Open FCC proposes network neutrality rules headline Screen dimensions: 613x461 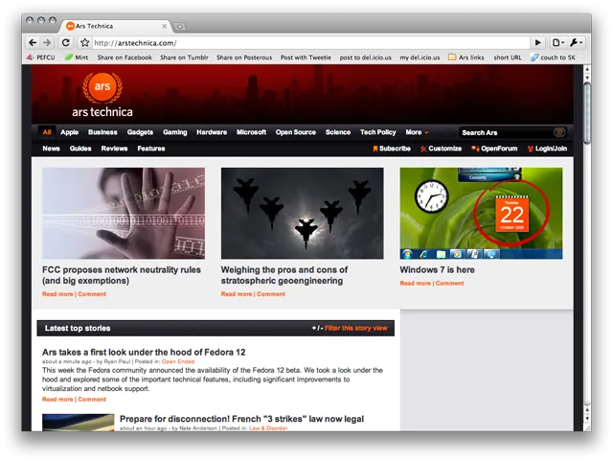click(x=122, y=275)
